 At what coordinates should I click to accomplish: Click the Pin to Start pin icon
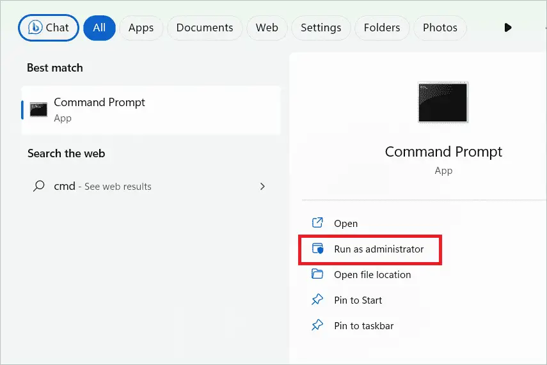[x=317, y=299]
